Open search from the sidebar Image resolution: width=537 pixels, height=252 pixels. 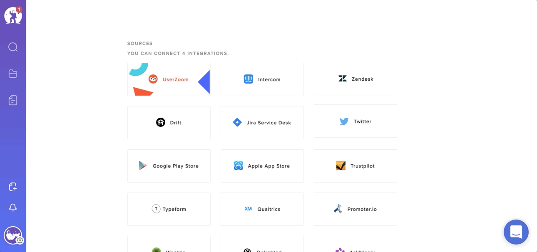click(x=13, y=47)
